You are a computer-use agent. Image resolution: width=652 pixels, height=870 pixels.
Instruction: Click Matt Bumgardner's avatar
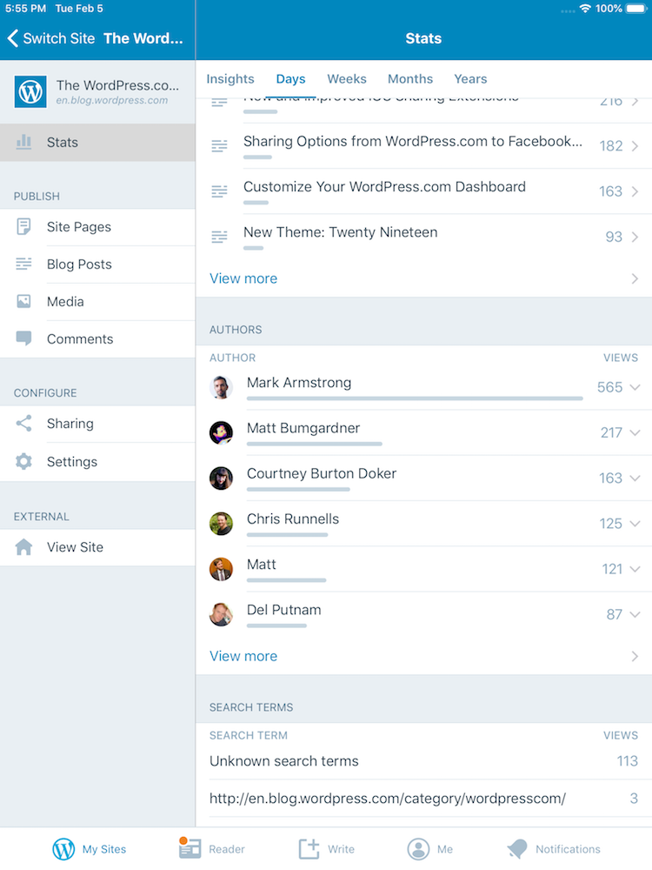pos(221,432)
